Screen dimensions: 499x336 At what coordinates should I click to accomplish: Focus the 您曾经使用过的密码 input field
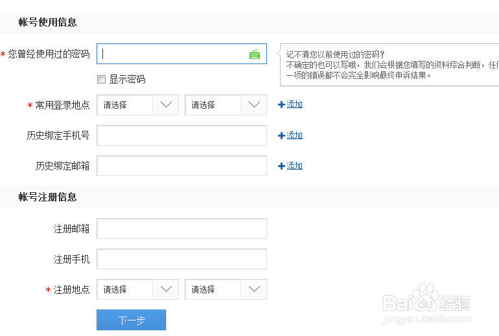(x=172, y=54)
